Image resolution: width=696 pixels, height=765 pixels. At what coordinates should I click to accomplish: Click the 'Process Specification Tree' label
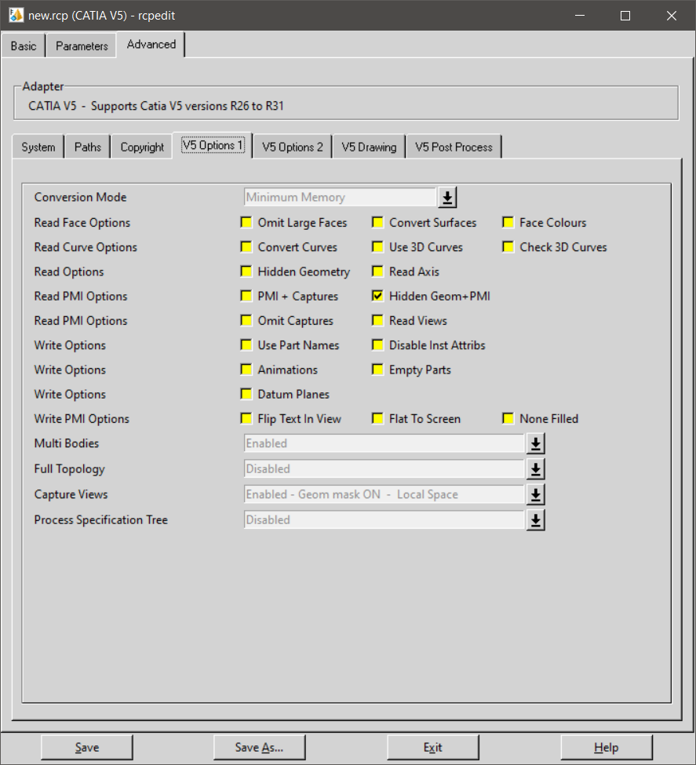[101, 519]
